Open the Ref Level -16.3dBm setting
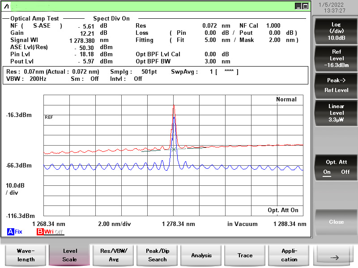 336,59
